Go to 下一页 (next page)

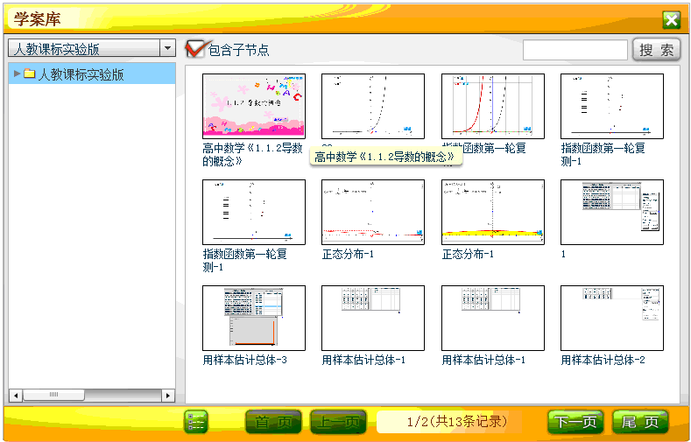click(575, 422)
